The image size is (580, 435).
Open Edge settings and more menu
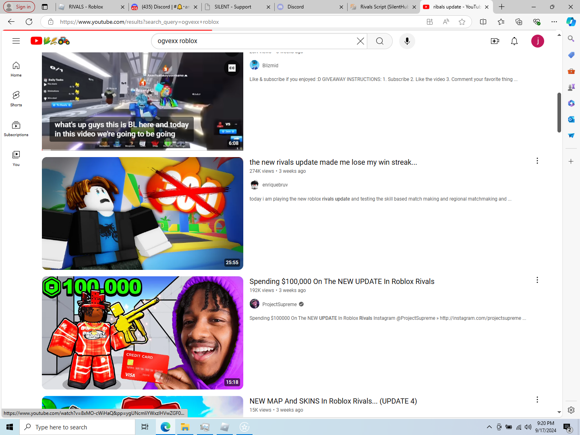pyautogui.click(x=554, y=22)
